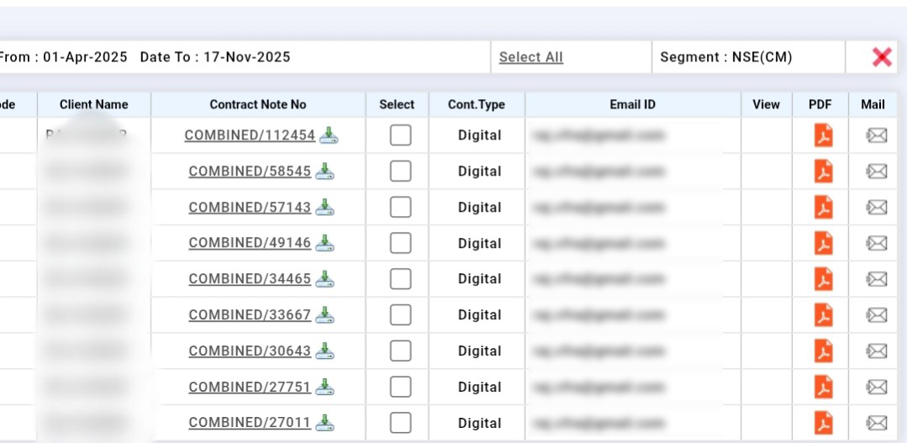Screen dimensions: 907x443
Task: Download contract note COMBINED/27011 using green icon
Action: click(325, 422)
